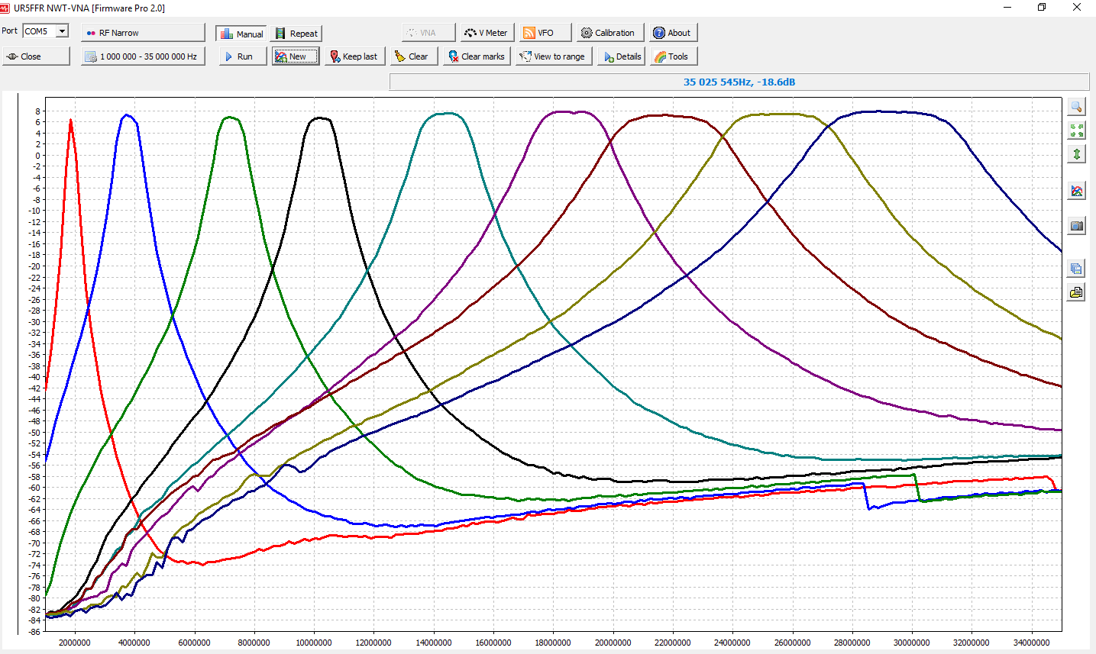
Task: Click the New trace button
Action: pyautogui.click(x=296, y=56)
